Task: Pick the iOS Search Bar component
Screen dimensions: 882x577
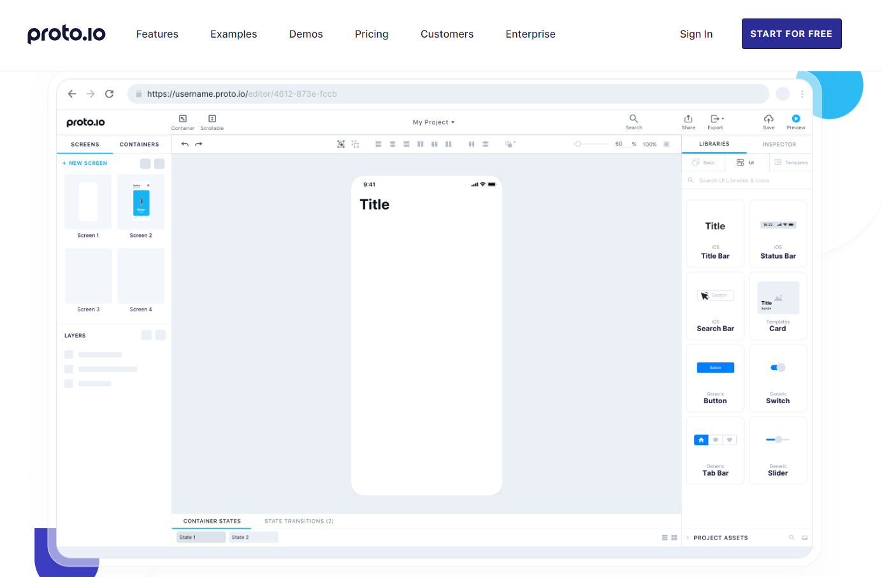Action: coord(715,306)
